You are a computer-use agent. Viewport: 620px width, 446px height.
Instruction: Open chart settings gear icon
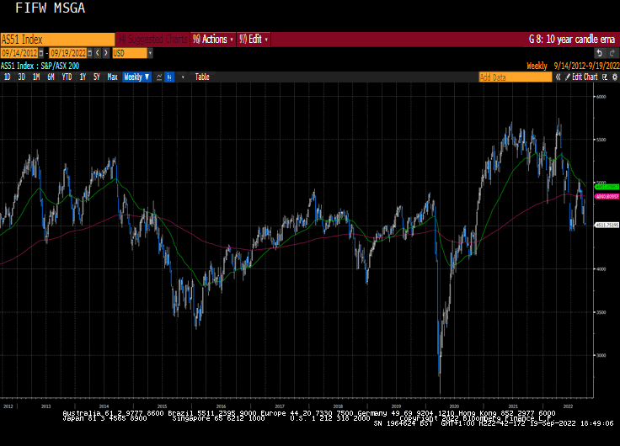tap(614, 77)
